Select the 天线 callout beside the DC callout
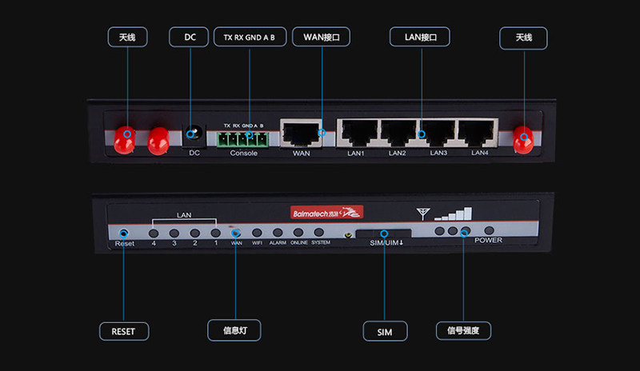This screenshot has width=640, height=371. point(127,37)
